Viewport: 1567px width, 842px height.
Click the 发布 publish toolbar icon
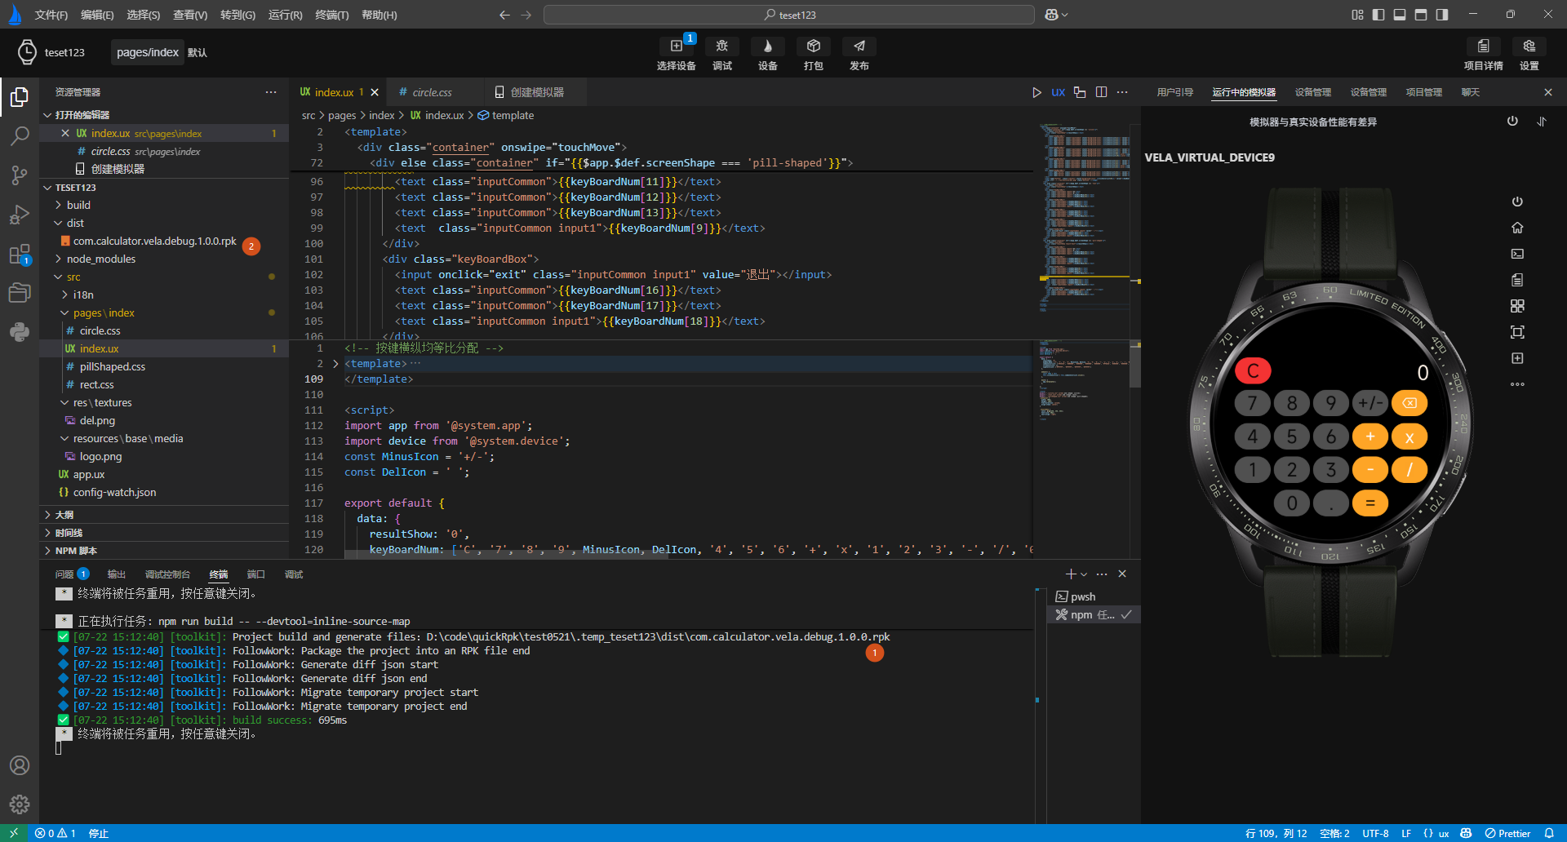[x=859, y=47]
